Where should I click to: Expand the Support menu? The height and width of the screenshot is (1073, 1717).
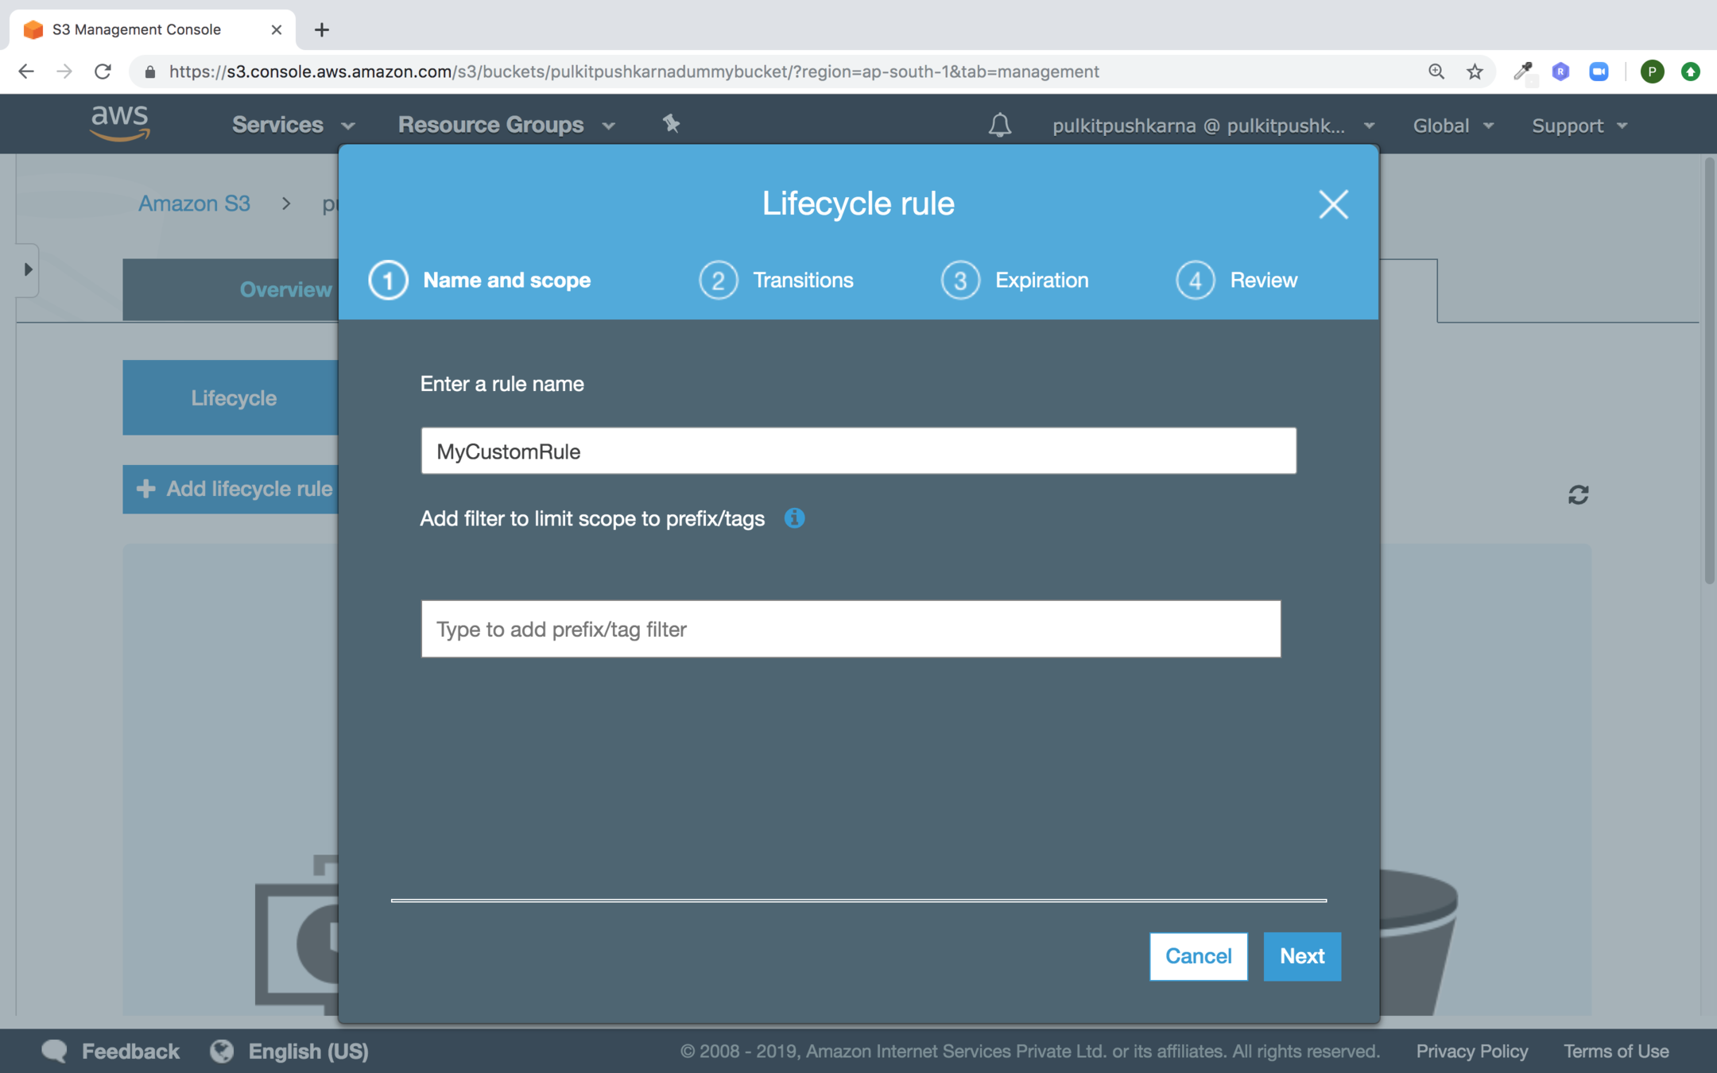pos(1579,126)
